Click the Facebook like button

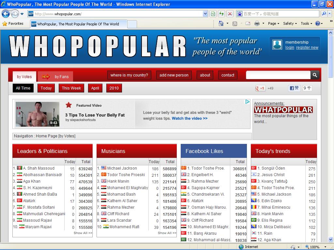pos(294,88)
